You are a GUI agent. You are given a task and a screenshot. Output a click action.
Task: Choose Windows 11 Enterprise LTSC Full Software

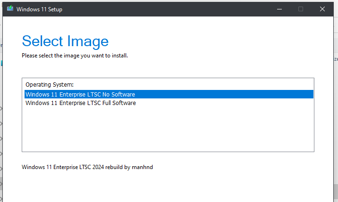pos(169,103)
